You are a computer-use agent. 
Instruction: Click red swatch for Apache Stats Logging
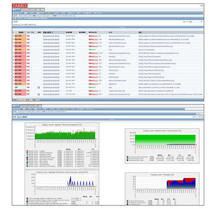(27, 151)
